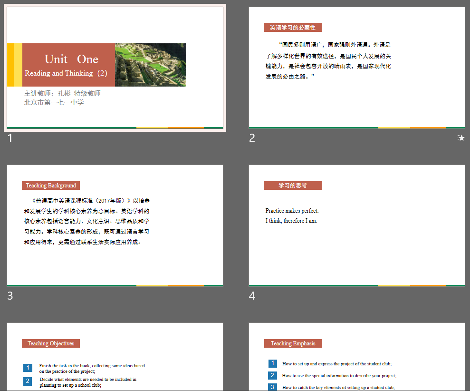Click slide number 4 label
470x391 pixels.
pos(252,296)
